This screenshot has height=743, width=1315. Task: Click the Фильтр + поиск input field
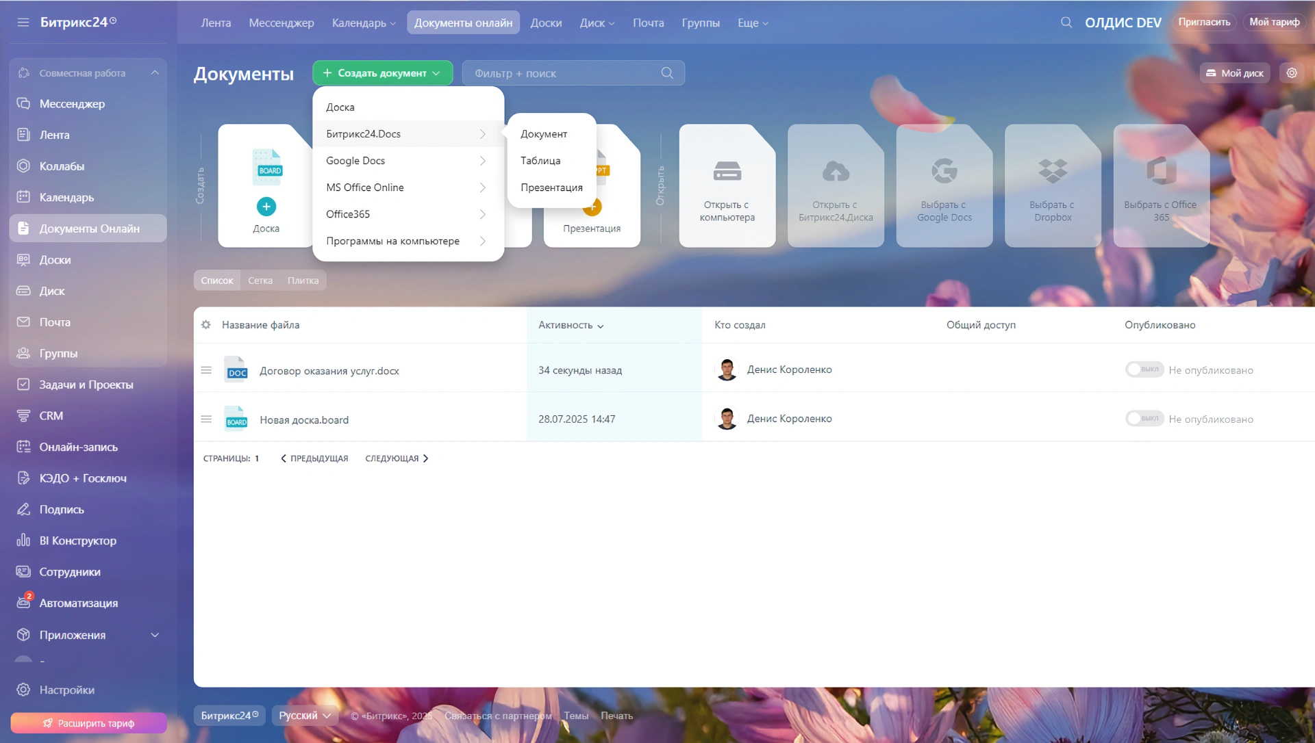pos(562,73)
